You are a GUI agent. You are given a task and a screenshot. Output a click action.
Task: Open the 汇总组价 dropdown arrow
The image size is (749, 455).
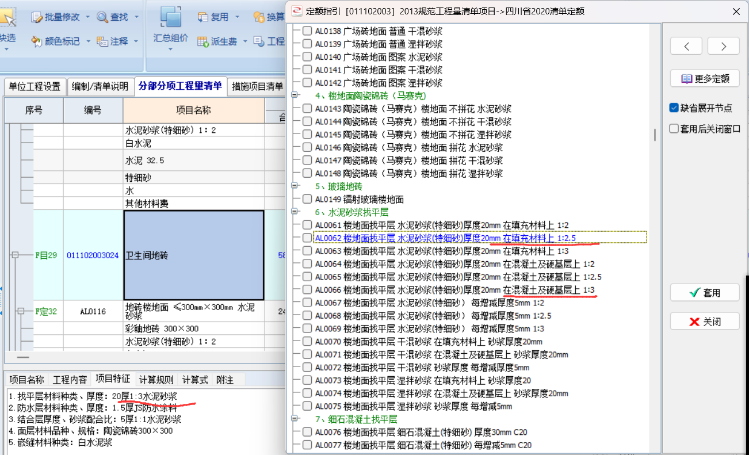tap(170, 49)
